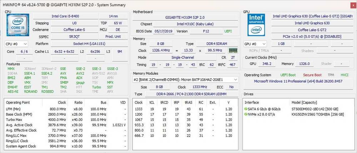Click the GIGABYTE H310M S2P 2.0 motherboard field

click(x=185, y=17)
